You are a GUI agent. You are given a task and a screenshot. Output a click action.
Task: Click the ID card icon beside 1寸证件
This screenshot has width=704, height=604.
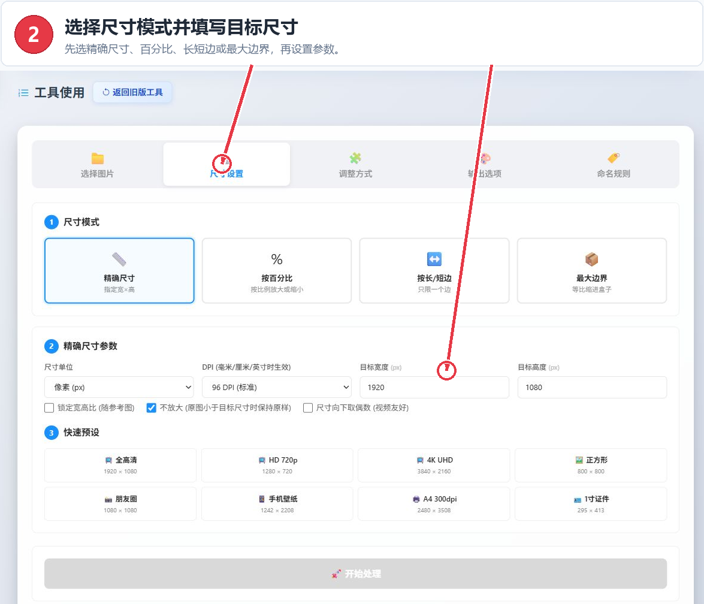coord(578,500)
